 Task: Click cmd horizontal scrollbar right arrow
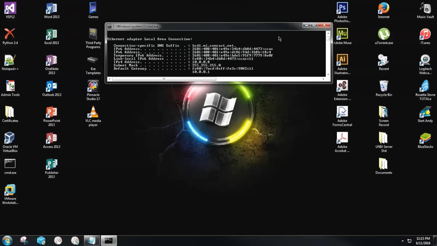click(x=323, y=79)
